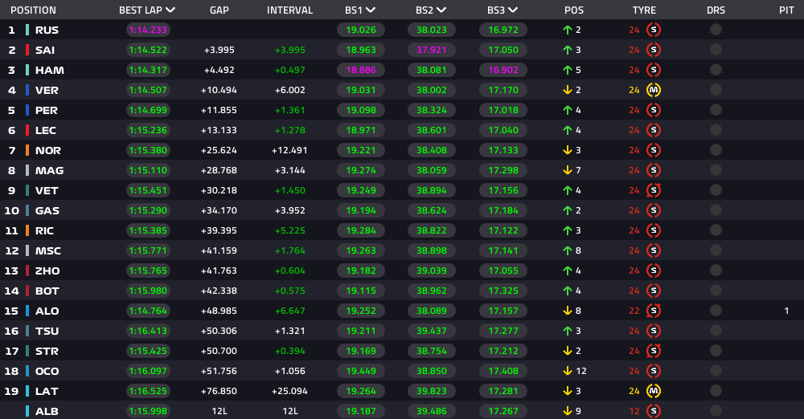This screenshot has width=804, height=419.
Task: Expand the BS3 column dropdown
Action: (513, 10)
